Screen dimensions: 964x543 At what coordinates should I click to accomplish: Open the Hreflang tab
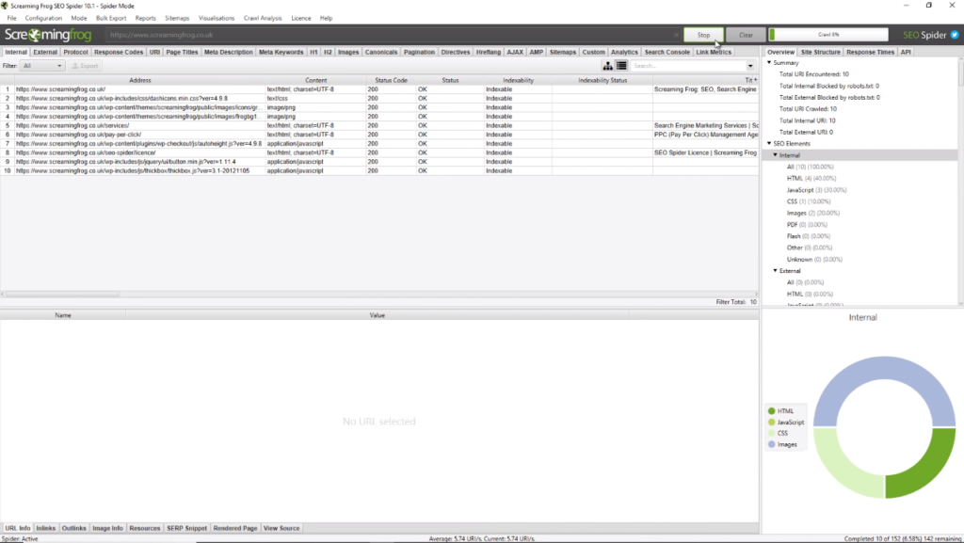click(x=489, y=52)
